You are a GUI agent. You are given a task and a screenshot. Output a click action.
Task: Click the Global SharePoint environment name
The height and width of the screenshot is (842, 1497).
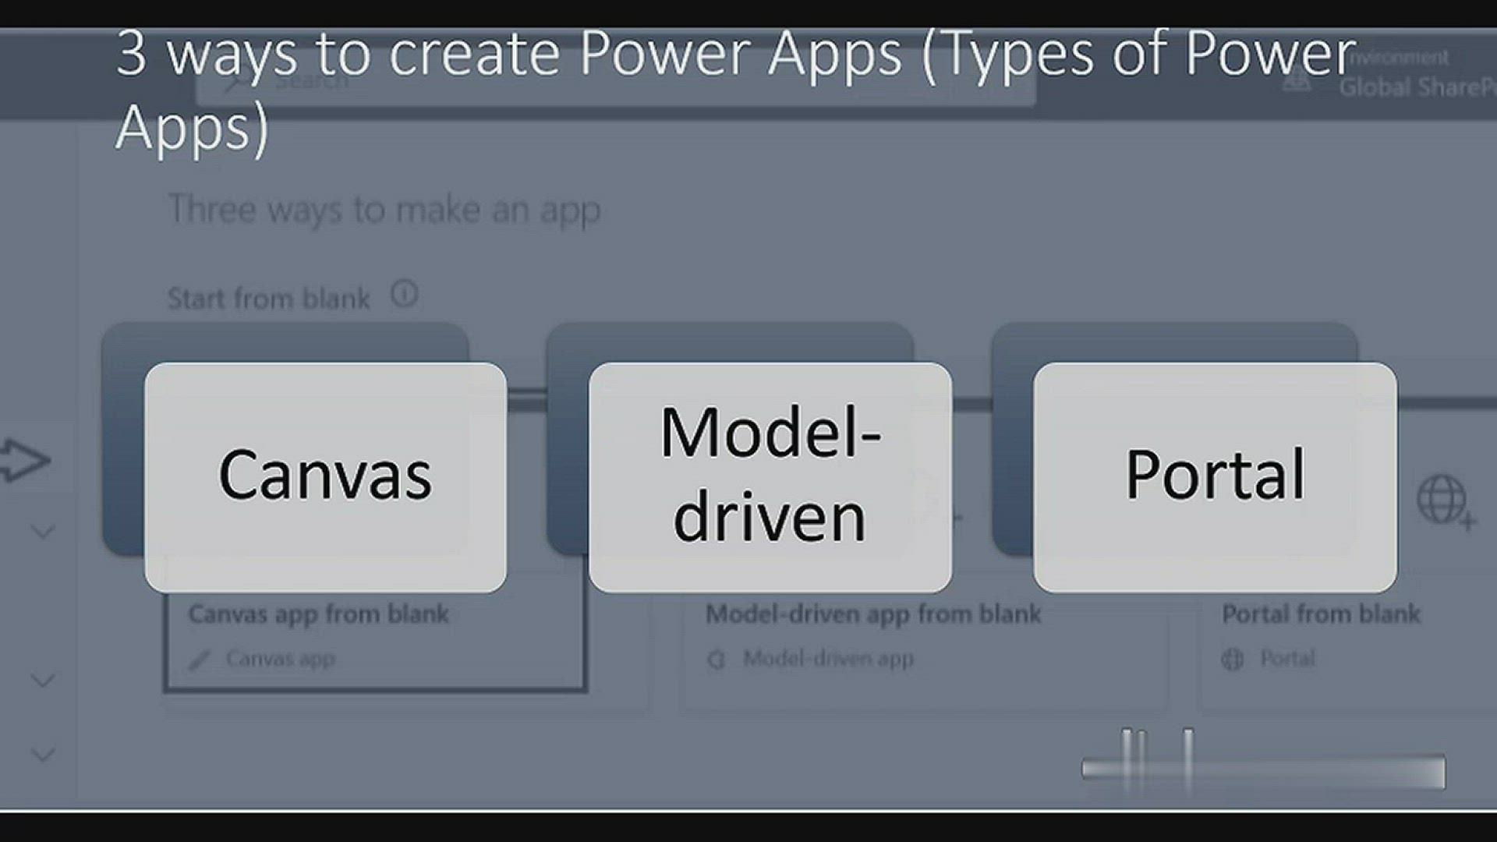[1417, 87]
